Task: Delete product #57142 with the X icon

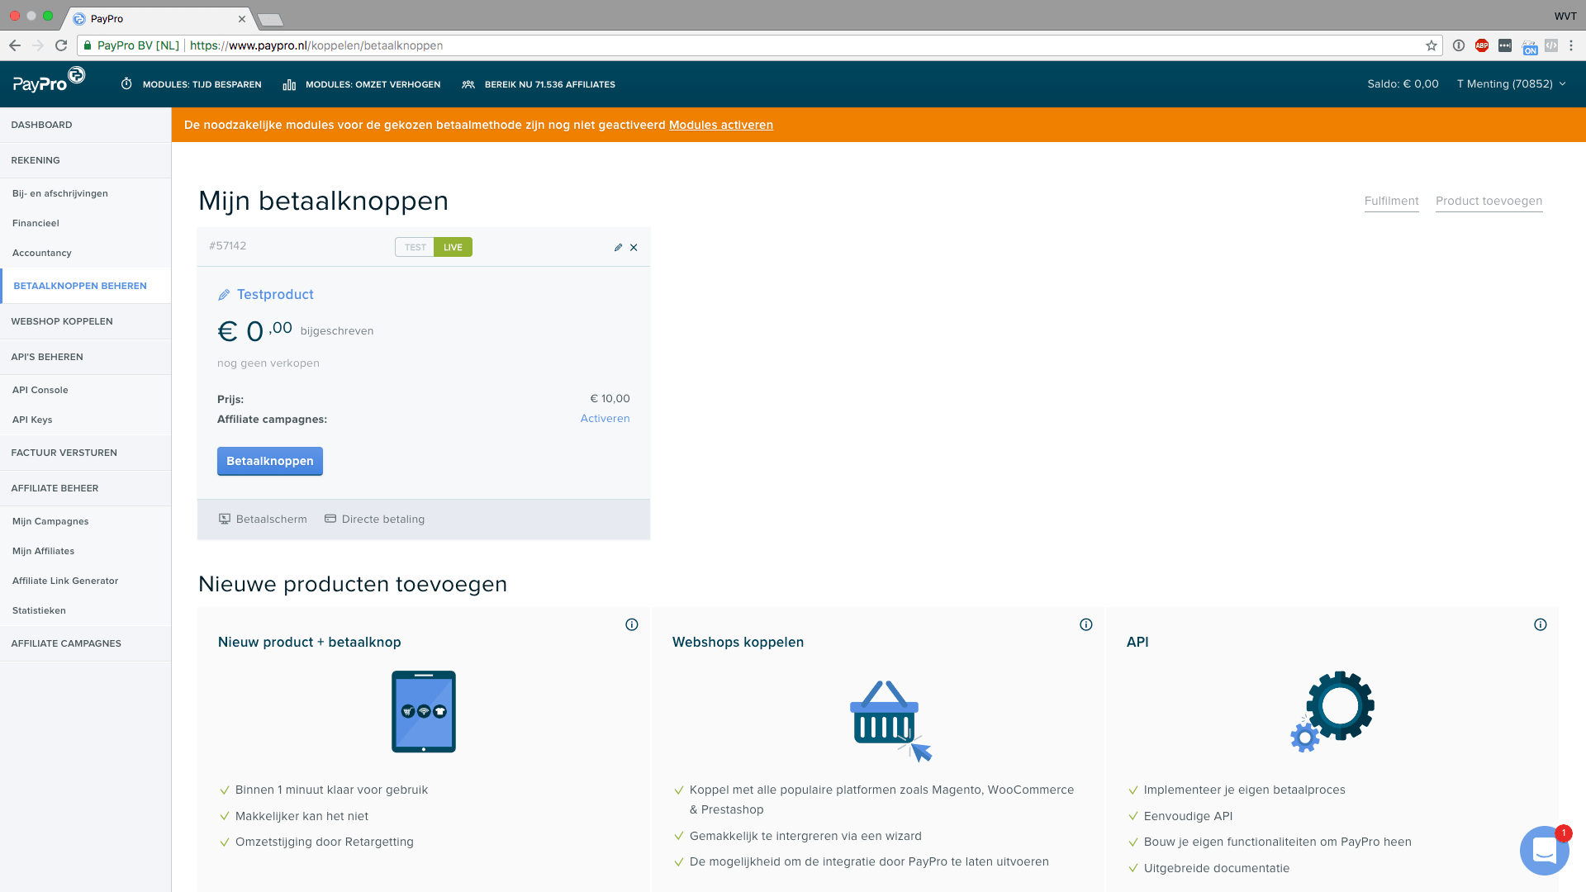Action: pyautogui.click(x=634, y=247)
